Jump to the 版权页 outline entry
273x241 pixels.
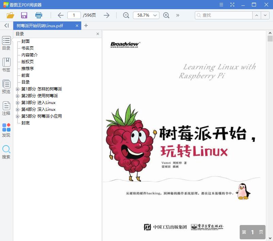pos(28,62)
